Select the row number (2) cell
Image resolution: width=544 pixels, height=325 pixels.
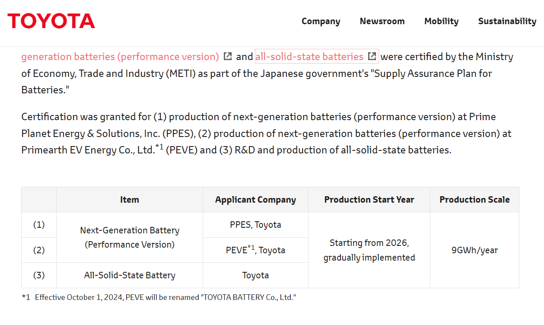tap(39, 250)
